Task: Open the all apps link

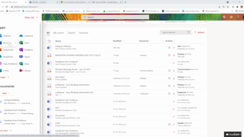Action: point(5,77)
